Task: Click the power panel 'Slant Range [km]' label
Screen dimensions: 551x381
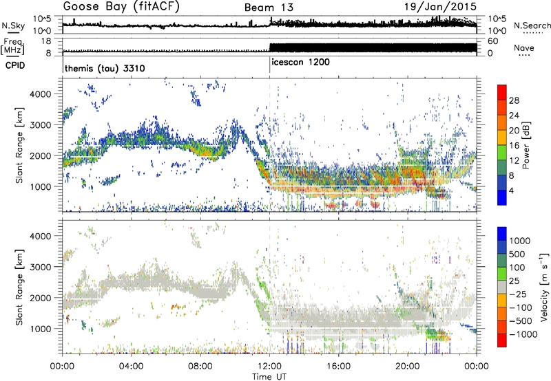Action: (20, 145)
